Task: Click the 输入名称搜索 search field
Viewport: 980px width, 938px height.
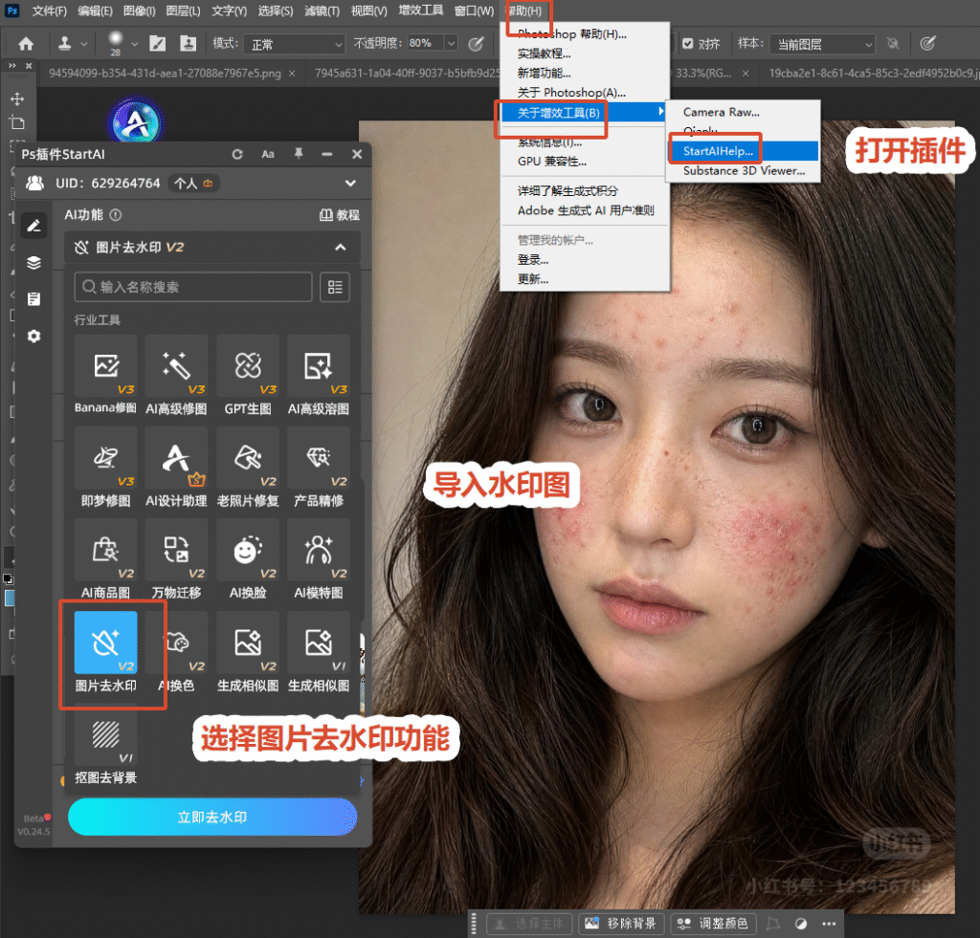Action: tap(193, 287)
